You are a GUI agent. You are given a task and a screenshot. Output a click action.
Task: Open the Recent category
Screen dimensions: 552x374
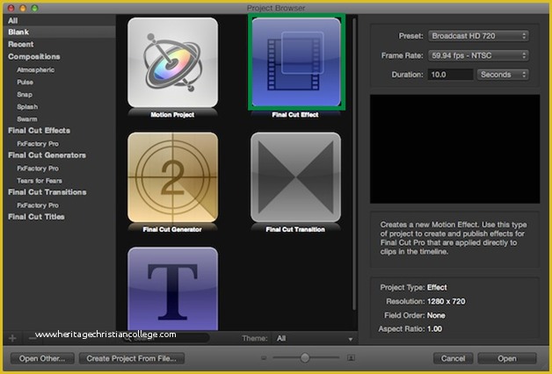pyautogui.click(x=21, y=44)
